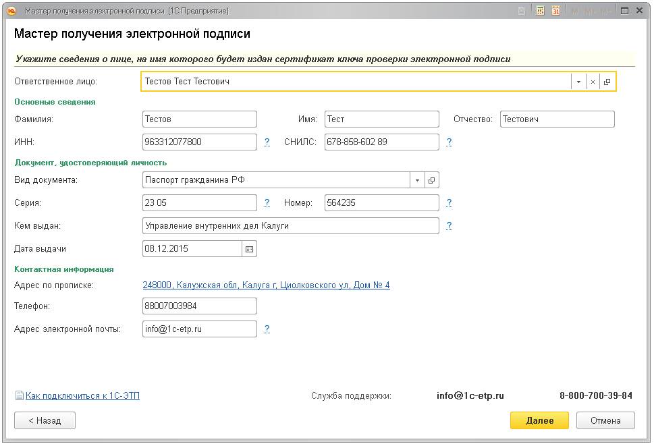Open the Ответственное лицо record
The image size is (654, 446).
coord(607,82)
